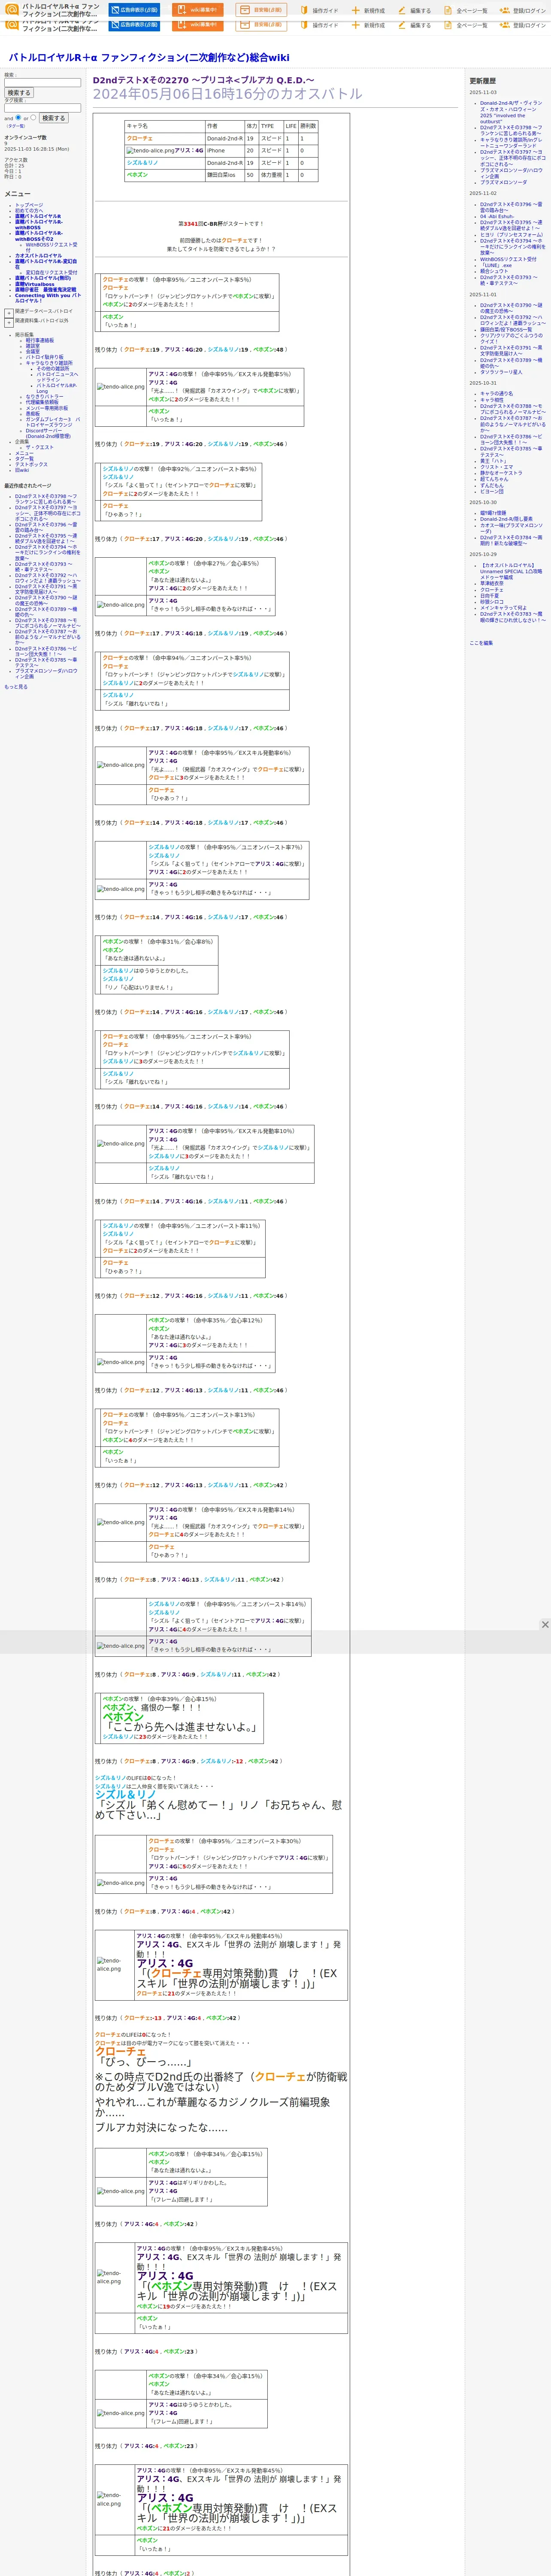551x2576 pixels.
Task: Open ザ・クエスト link
Action: click(x=40, y=448)
